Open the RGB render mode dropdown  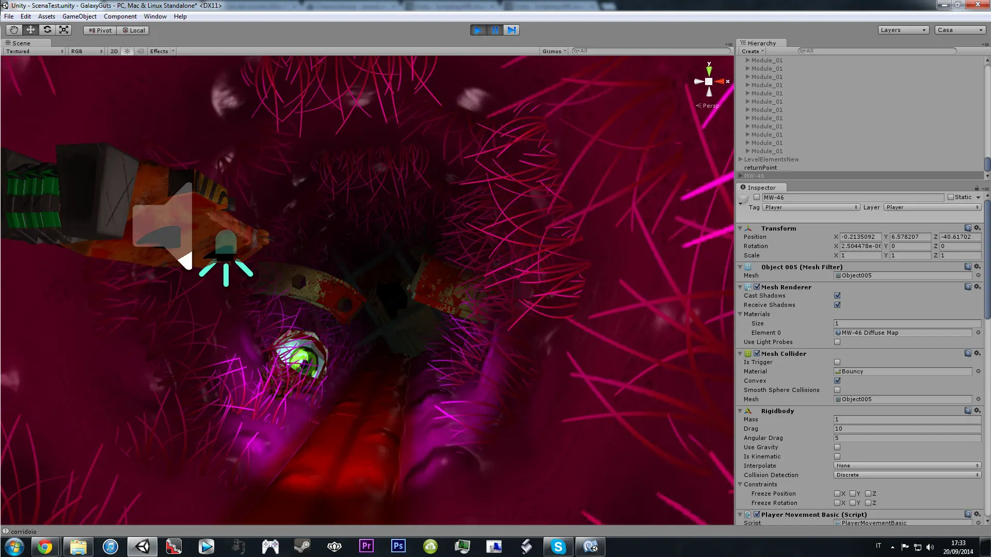coord(86,51)
